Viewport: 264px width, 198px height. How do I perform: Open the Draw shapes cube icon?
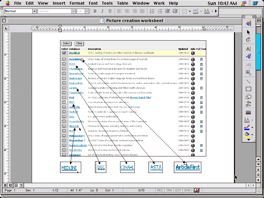[248, 23]
